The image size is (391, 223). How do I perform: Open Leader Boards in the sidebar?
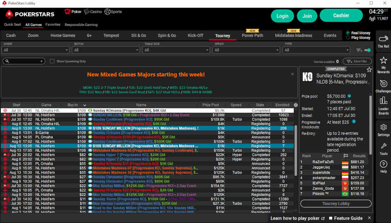(x=383, y=105)
